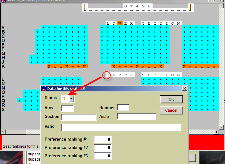
Task: Click row letter K on seat map
Action: click(3, 66)
